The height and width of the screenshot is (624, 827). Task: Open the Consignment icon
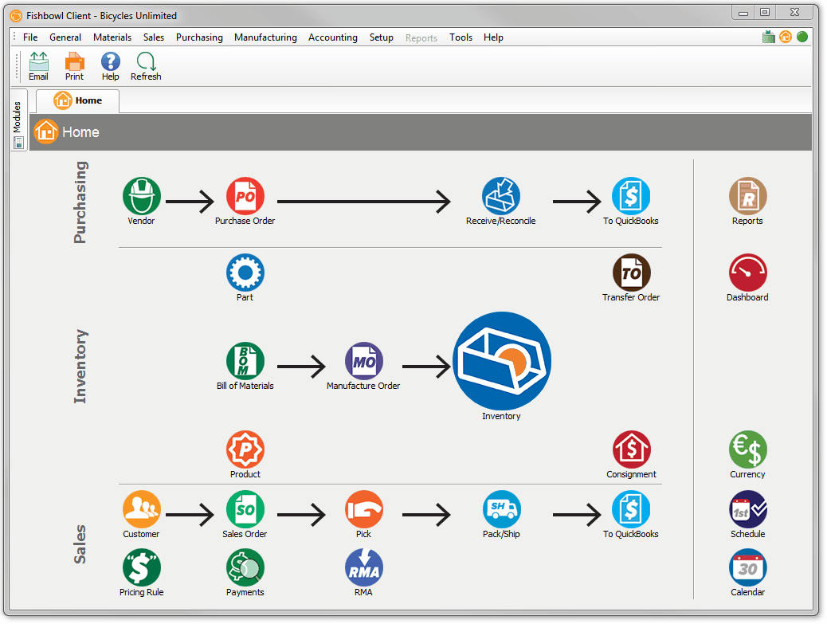pos(631,449)
